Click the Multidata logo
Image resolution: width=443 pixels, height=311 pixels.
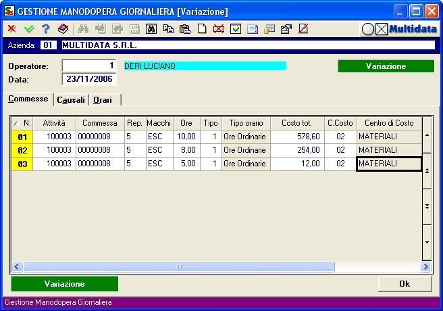(413, 29)
